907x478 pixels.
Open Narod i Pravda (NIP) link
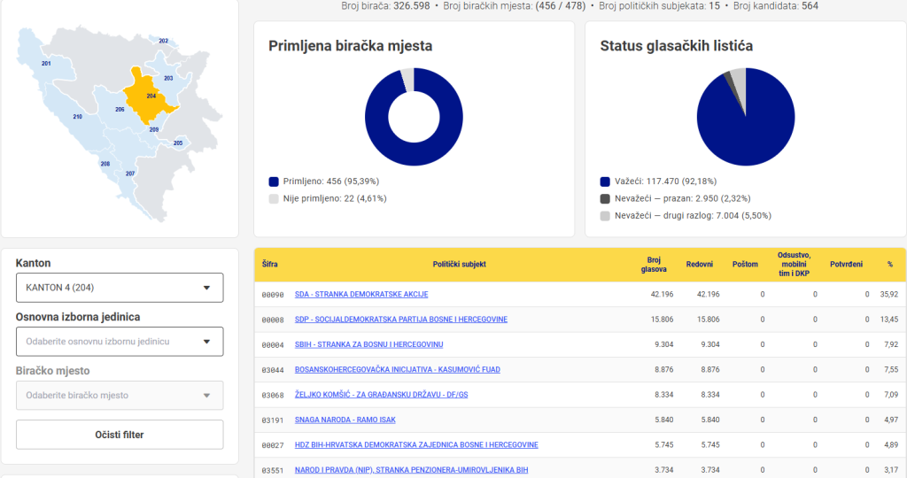[x=411, y=470]
